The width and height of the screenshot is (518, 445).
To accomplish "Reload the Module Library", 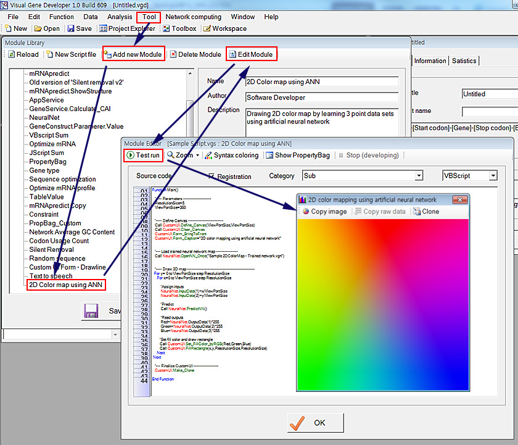I will pos(23,54).
